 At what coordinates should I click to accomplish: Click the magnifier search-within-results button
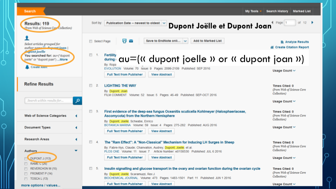(x=77, y=100)
